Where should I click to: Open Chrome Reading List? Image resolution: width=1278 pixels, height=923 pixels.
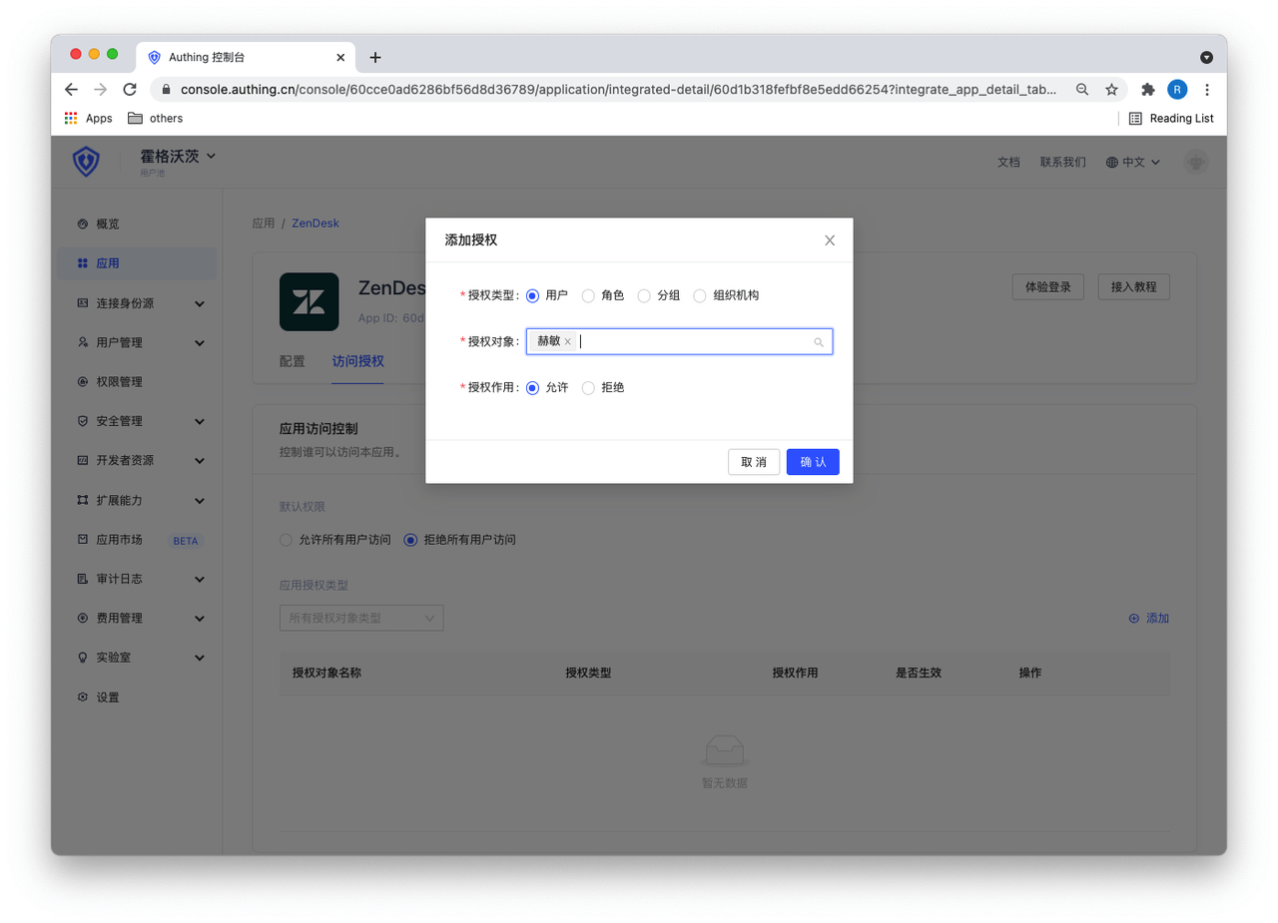(1171, 118)
